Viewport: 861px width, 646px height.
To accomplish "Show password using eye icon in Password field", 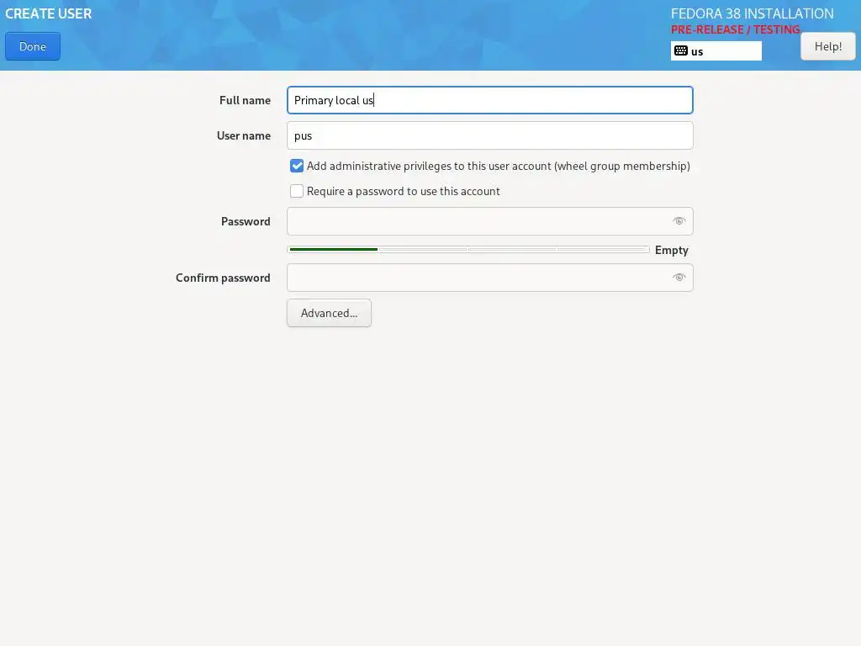I will point(679,221).
